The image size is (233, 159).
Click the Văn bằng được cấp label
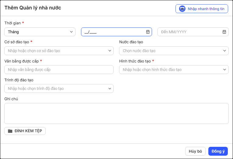tap(22, 61)
